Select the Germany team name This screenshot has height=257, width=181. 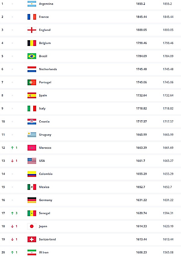[46, 200]
